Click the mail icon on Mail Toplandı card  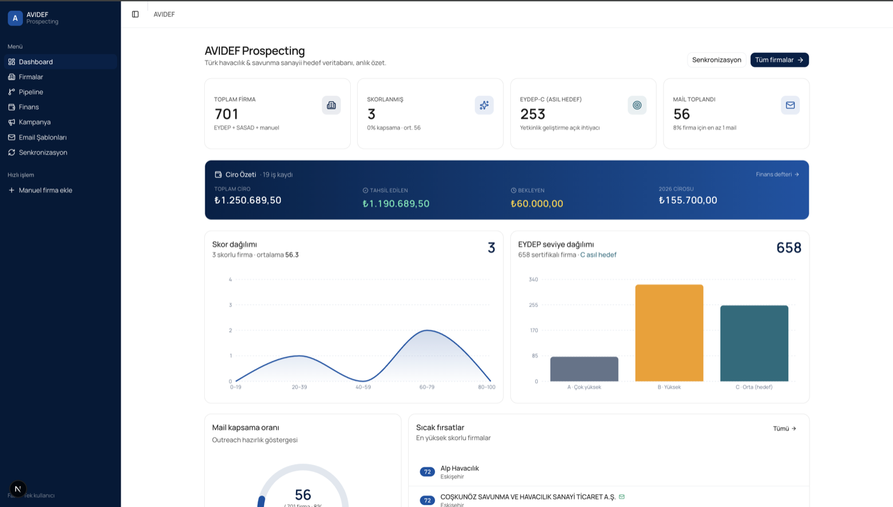[x=790, y=105]
